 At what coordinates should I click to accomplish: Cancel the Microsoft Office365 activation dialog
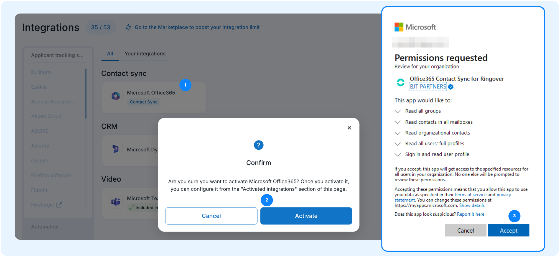click(x=211, y=216)
